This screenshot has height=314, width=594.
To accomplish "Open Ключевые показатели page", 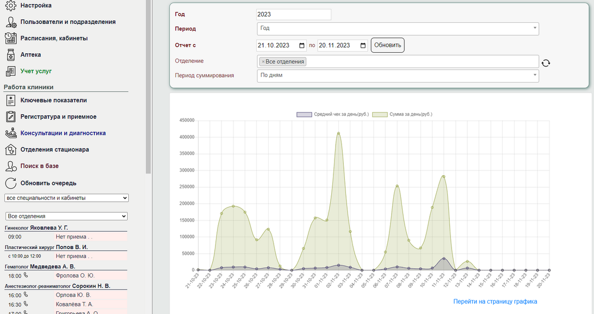I will (53, 100).
